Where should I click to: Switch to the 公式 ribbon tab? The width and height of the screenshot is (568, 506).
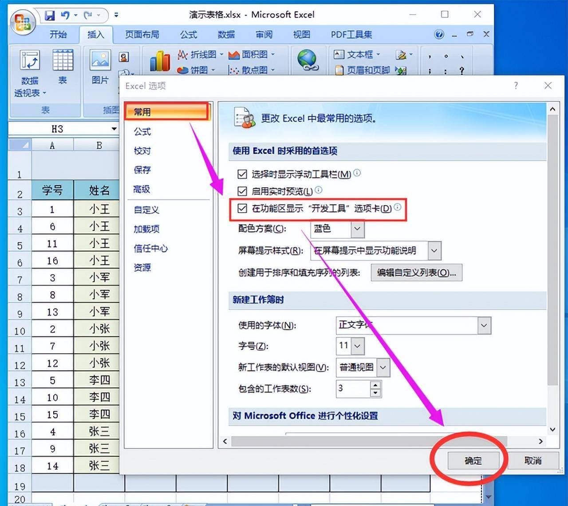tap(189, 35)
